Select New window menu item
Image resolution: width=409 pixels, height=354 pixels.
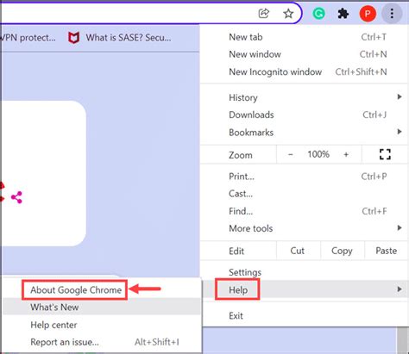[304, 54]
